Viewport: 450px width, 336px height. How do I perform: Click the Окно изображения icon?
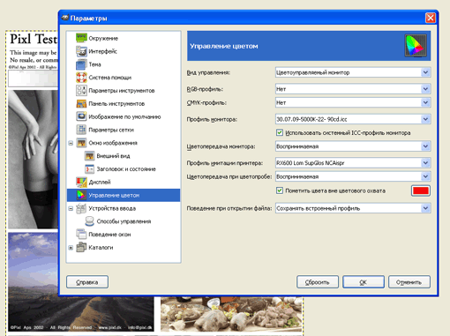81,143
